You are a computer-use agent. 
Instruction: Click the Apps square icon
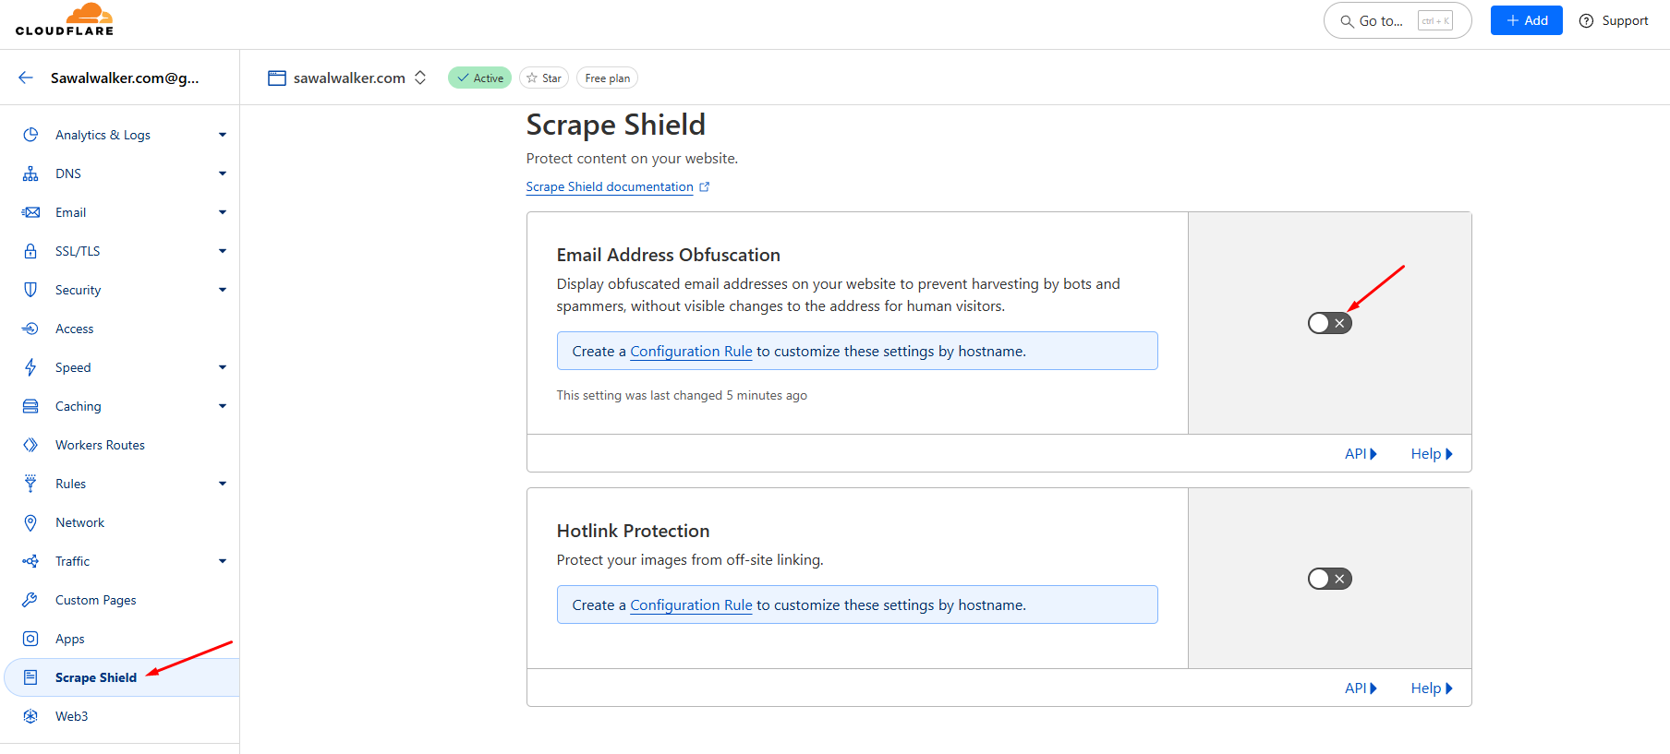(x=30, y=639)
